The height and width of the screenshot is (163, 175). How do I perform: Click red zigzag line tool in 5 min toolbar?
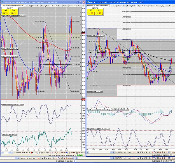tap(58, 153)
